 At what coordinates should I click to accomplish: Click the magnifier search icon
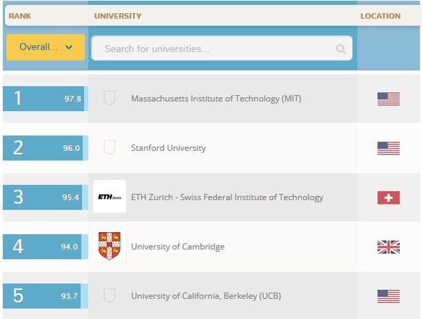(x=341, y=49)
